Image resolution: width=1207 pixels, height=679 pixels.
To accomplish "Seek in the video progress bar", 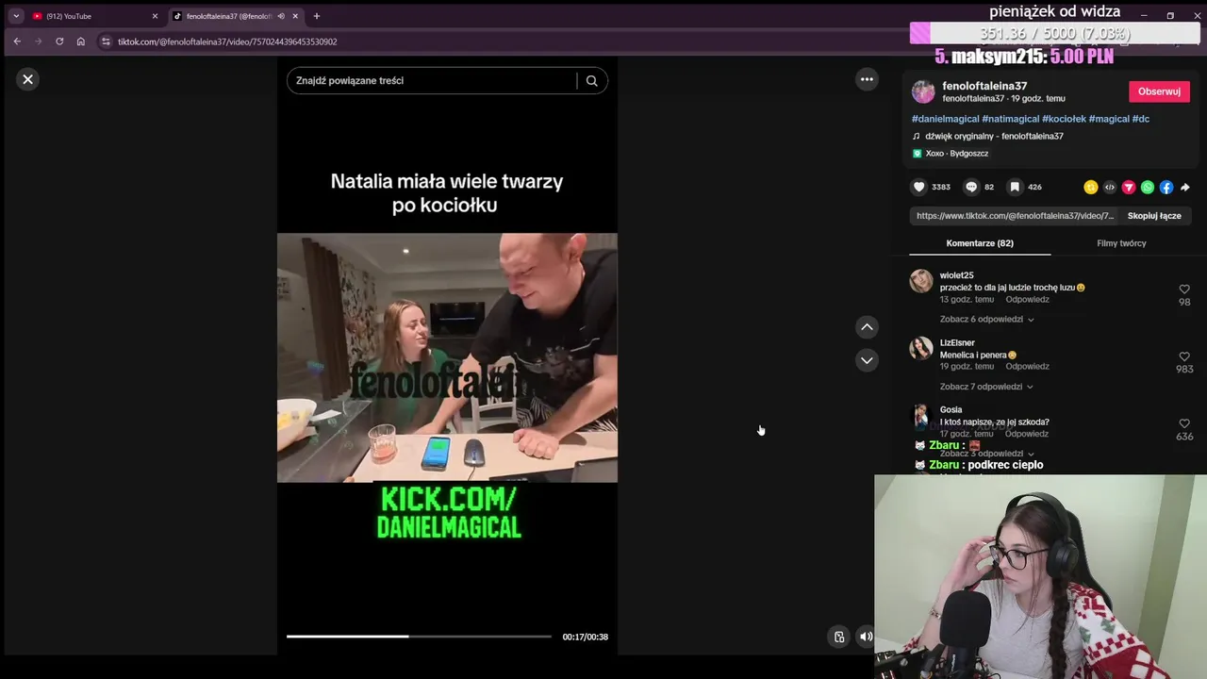I will [419, 637].
